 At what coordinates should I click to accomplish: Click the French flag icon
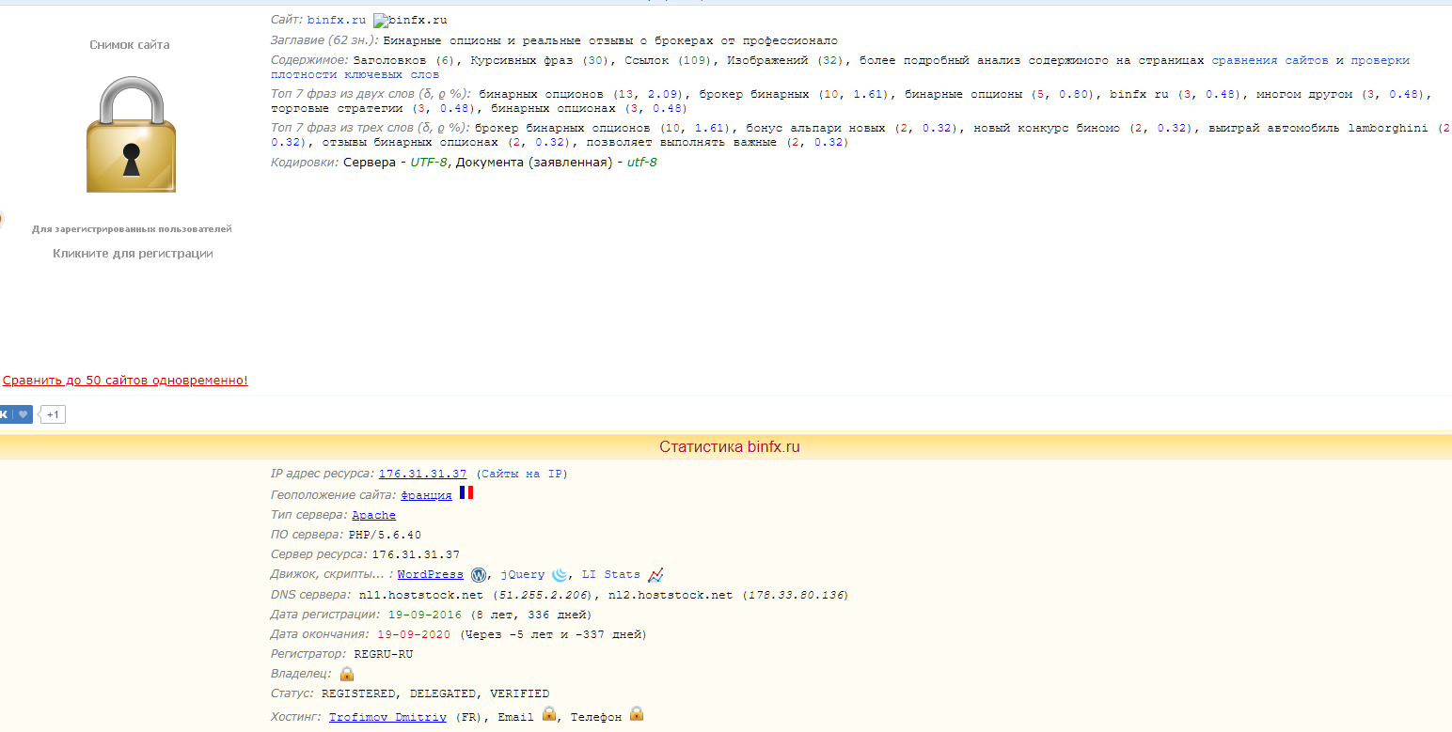pos(466,493)
